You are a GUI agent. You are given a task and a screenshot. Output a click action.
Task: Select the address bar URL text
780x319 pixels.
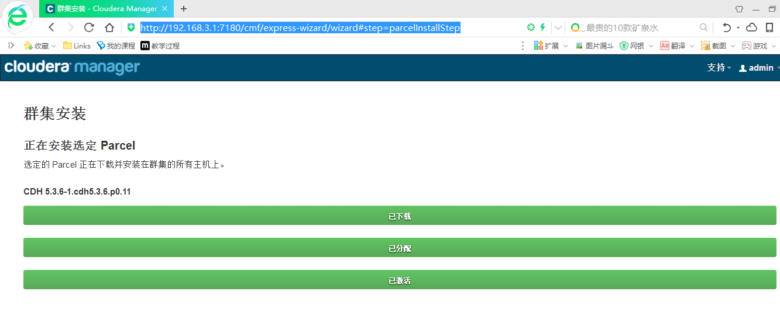click(300, 27)
